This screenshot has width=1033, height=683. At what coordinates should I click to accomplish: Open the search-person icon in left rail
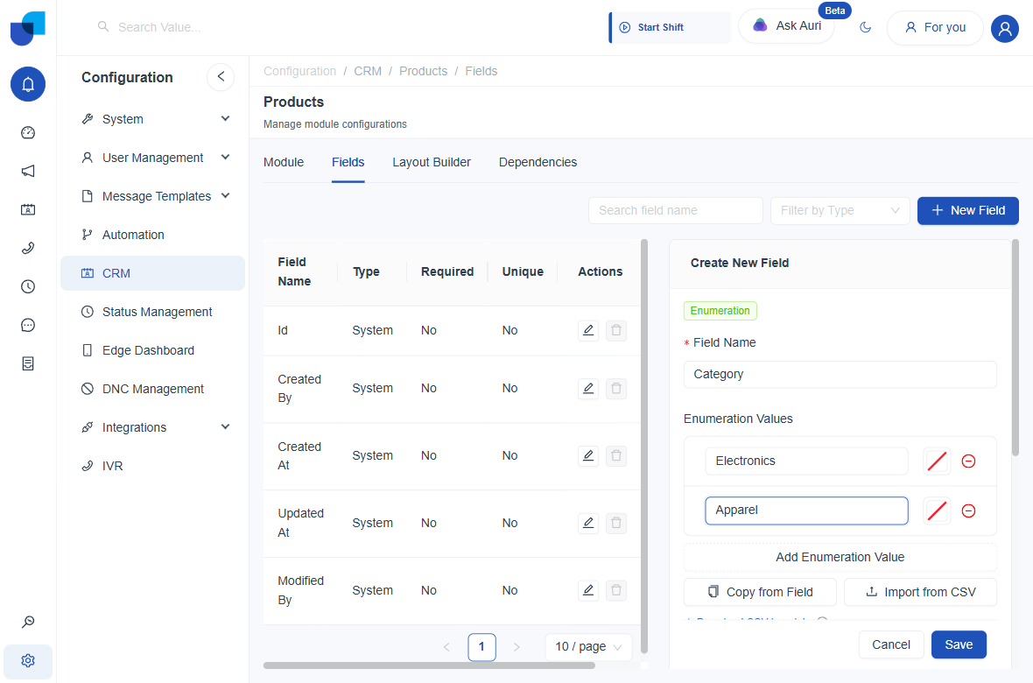click(28, 622)
